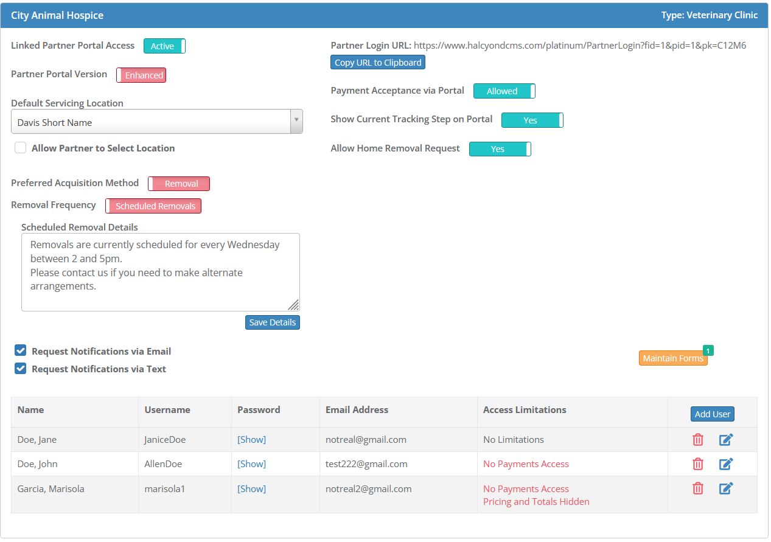
Task: Change Preferred Acquisition Method from Removal
Action: pyautogui.click(x=179, y=183)
